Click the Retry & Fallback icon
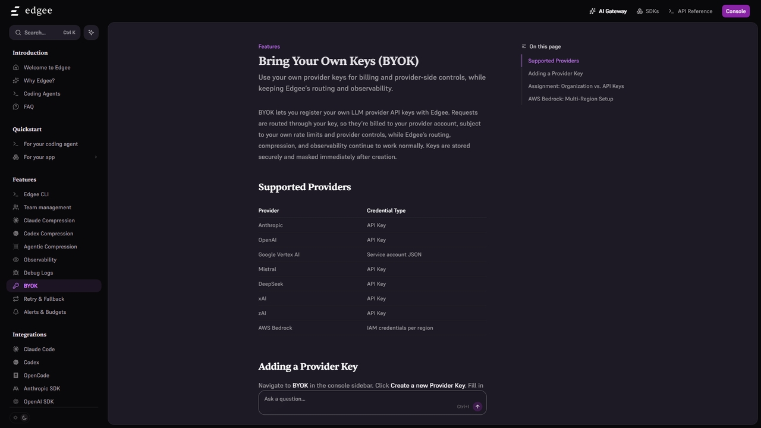 [x=16, y=299]
